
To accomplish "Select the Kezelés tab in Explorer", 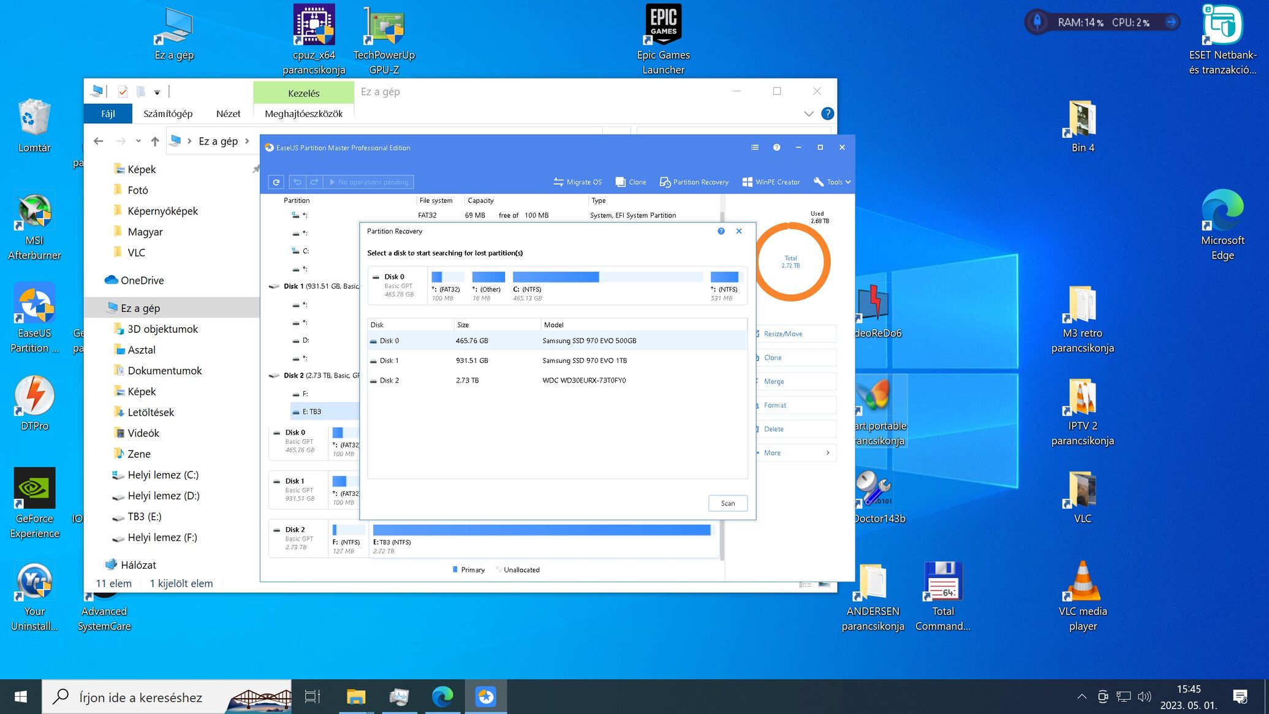I will point(303,93).
